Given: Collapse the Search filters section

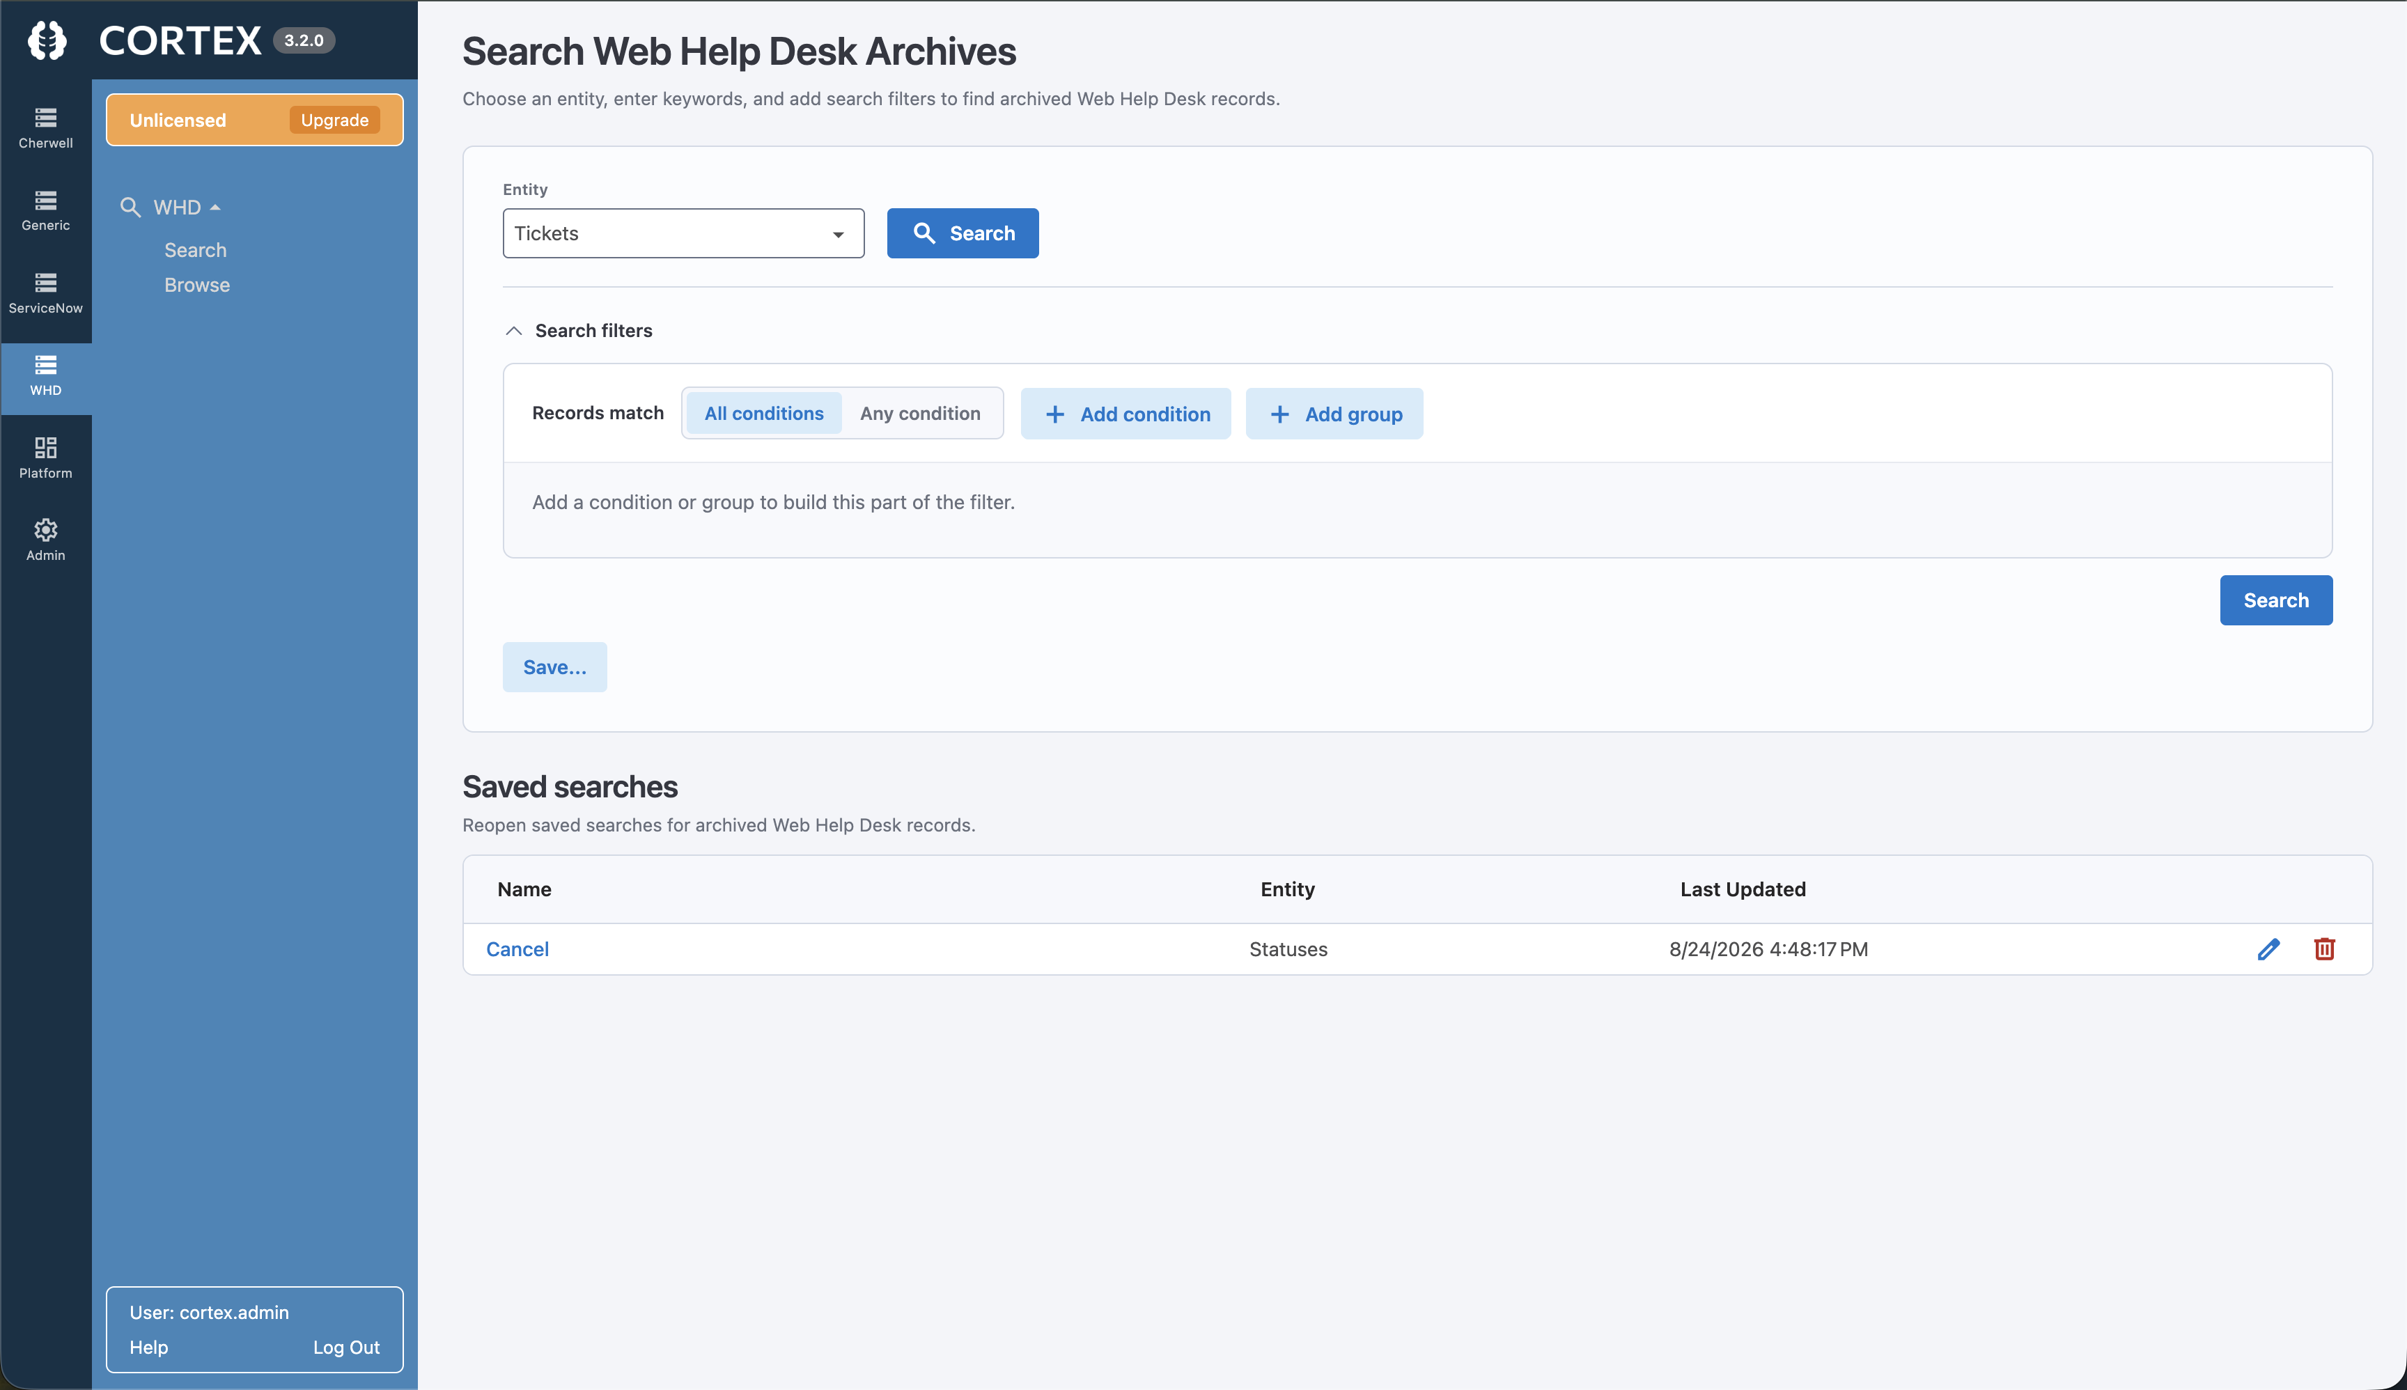Looking at the screenshot, I should point(514,330).
